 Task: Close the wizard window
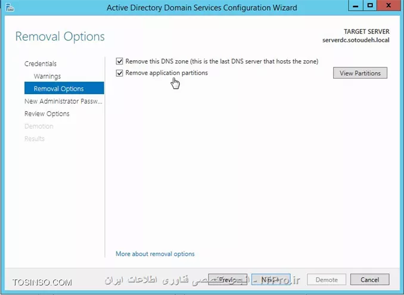click(389, 5)
